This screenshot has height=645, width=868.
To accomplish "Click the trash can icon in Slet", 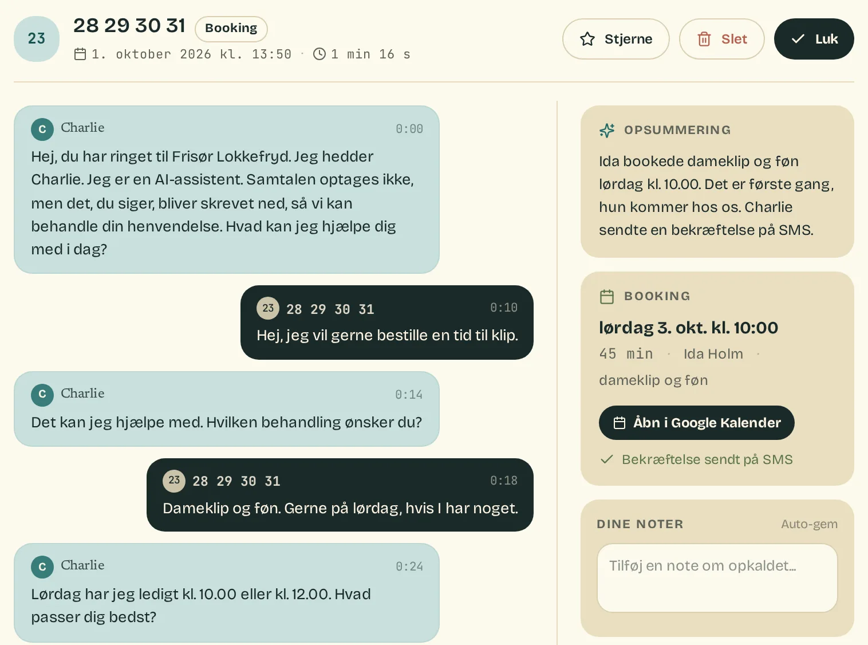I will [704, 39].
